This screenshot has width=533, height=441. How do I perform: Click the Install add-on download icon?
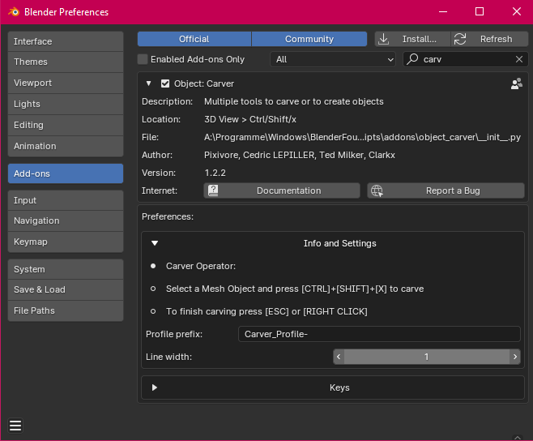(x=383, y=39)
